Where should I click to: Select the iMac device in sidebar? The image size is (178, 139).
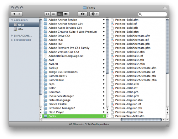pos(24,29)
